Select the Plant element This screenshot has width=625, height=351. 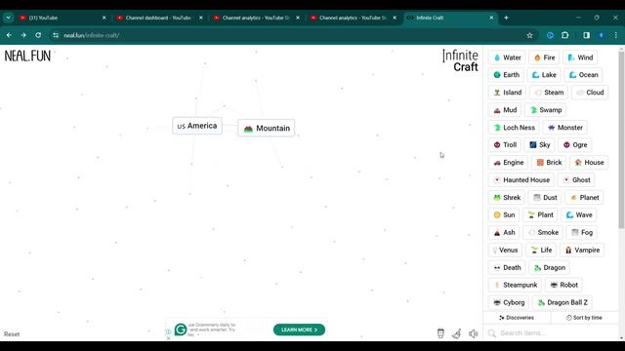click(x=540, y=214)
